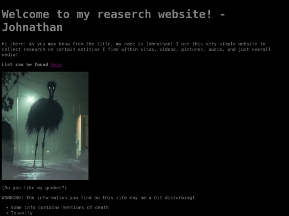The width and height of the screenshot is (289, 216).
Task: Click the 'Welcome to my reaserch website!' heading
Action: click(x=113, y=21)
